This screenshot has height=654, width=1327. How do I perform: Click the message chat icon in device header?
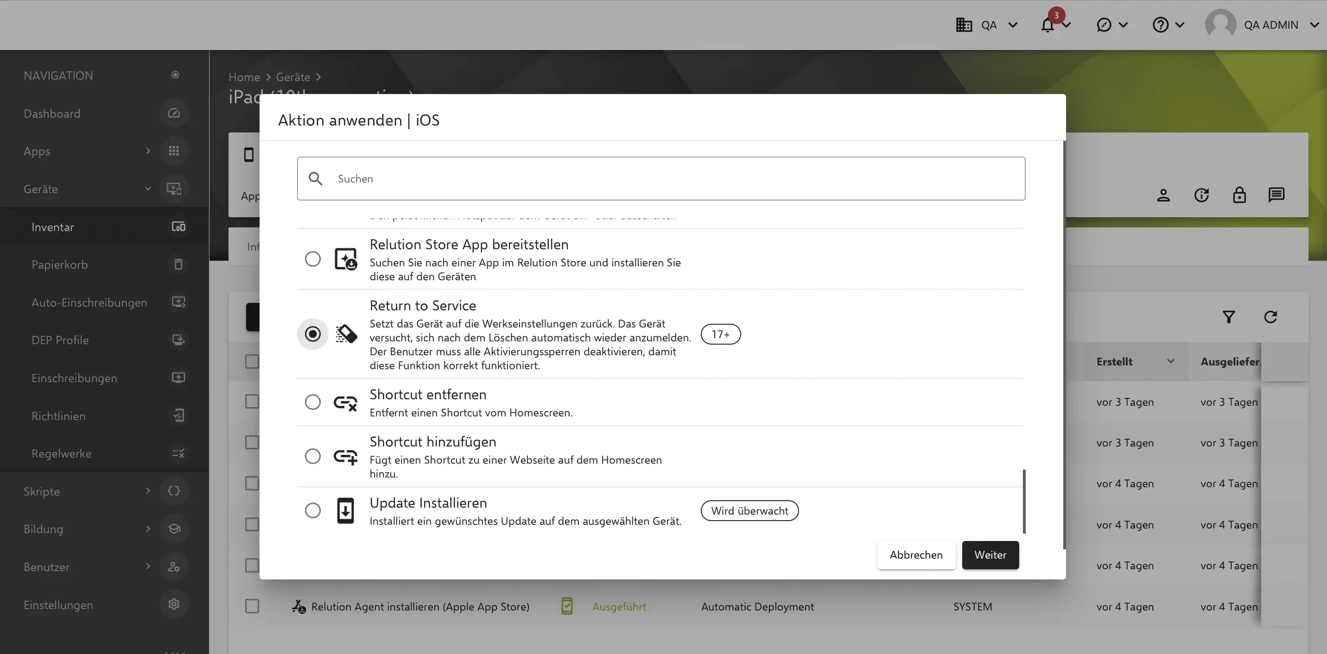tap(1276, 195)
